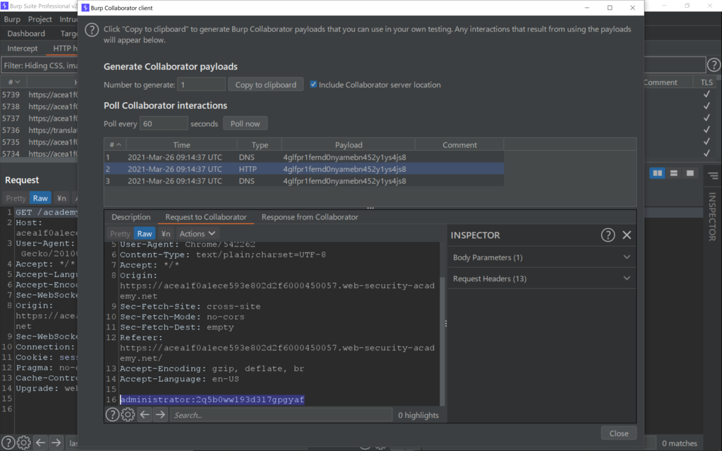This screenshot has height=451, width=722.
Task: Open the Description tab
Action: (x=131, y=217)
